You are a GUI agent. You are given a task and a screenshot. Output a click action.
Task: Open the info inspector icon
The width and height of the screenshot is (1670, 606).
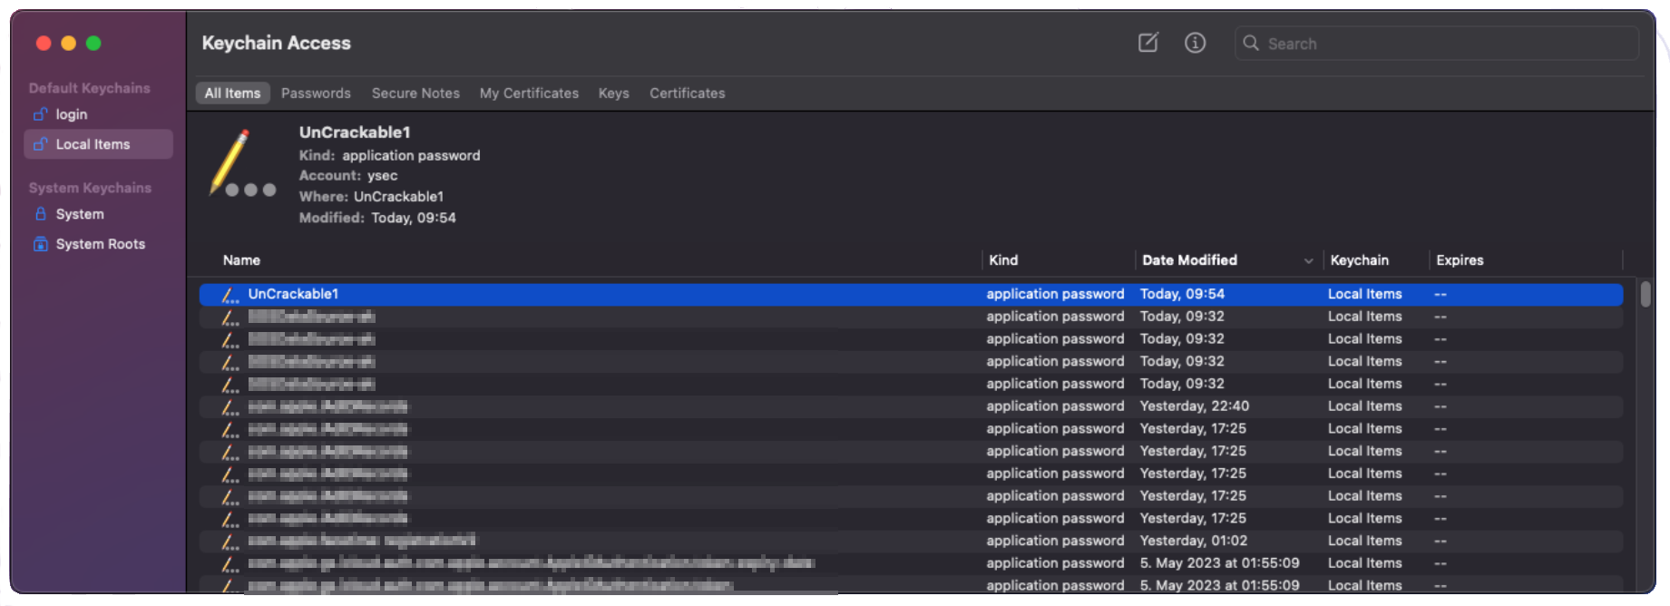pyautogui.click(x=1195, y=43)
